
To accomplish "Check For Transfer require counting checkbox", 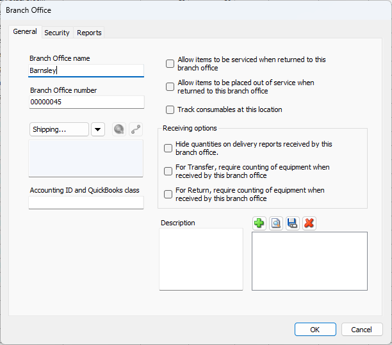I will point(168,171).
